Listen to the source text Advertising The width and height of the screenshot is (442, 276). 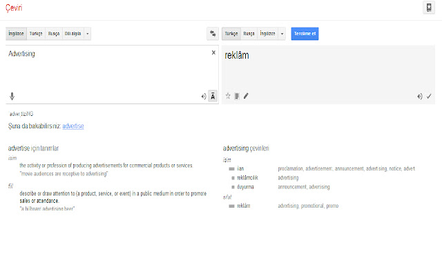click(x=204, y=97)
